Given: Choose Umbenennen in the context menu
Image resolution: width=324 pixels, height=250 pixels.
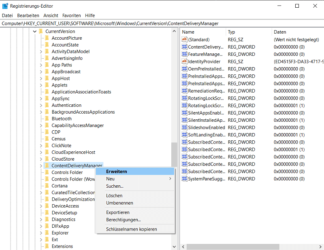Looking at the screenshot, I should click(x=135, y=203).
